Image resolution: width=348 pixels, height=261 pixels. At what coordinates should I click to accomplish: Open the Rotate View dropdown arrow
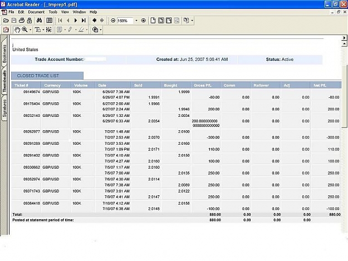(192, 21)
